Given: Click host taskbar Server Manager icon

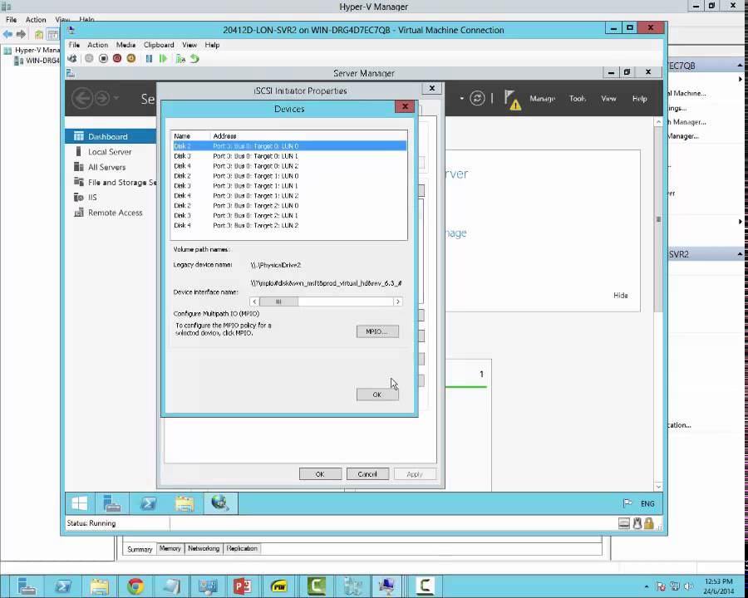Looking at the screenshot, I should (x=27, y=586).
